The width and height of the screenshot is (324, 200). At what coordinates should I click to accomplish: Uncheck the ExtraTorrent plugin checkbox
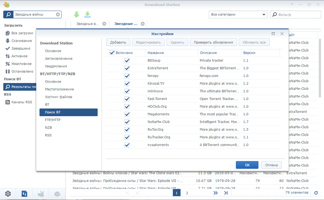[127, 68]
